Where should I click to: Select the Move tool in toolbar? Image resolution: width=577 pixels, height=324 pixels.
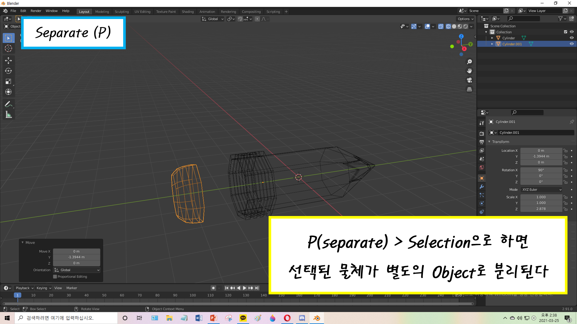(x=8, y=60)
